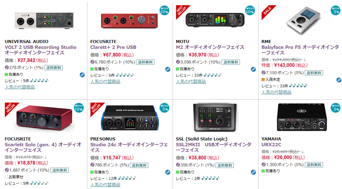Click the blue clip icon for SSL2MKII

253,172
